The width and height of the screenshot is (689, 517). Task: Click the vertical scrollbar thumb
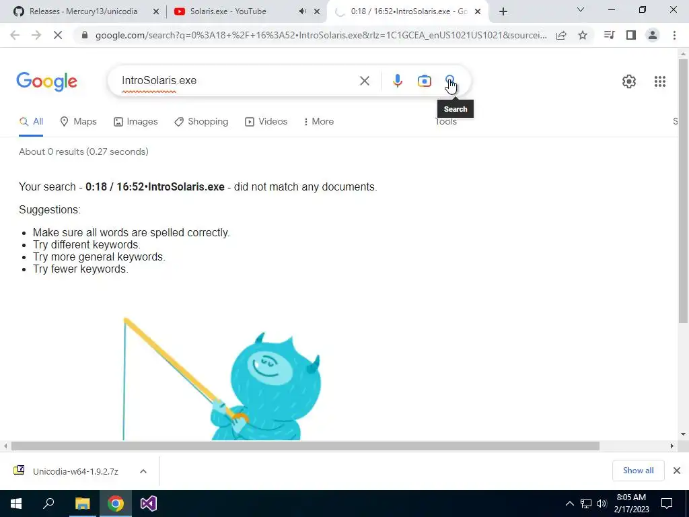[x=684, y=192]
